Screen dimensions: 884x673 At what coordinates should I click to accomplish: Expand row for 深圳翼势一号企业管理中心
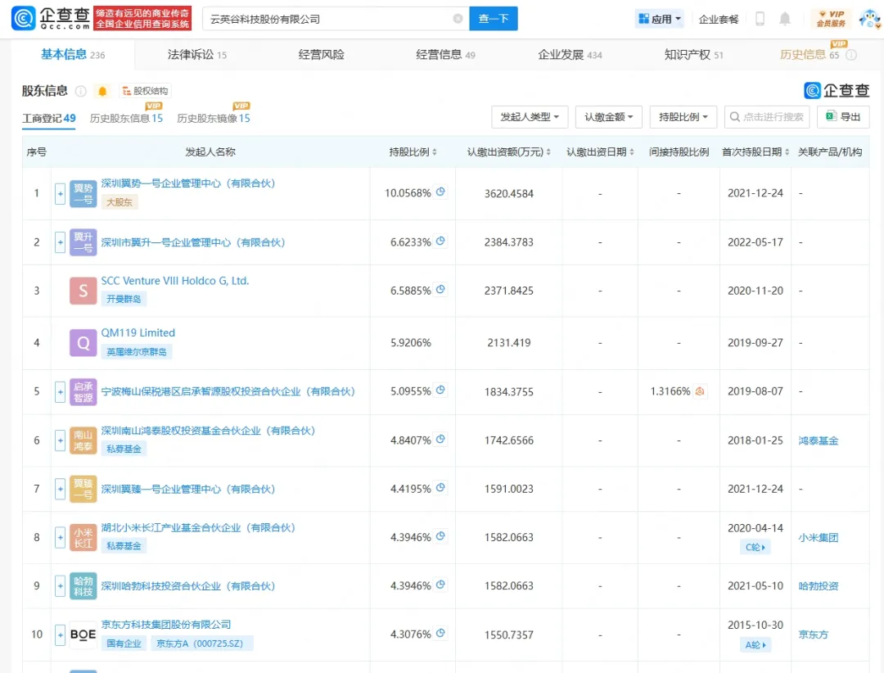(60, 193)
